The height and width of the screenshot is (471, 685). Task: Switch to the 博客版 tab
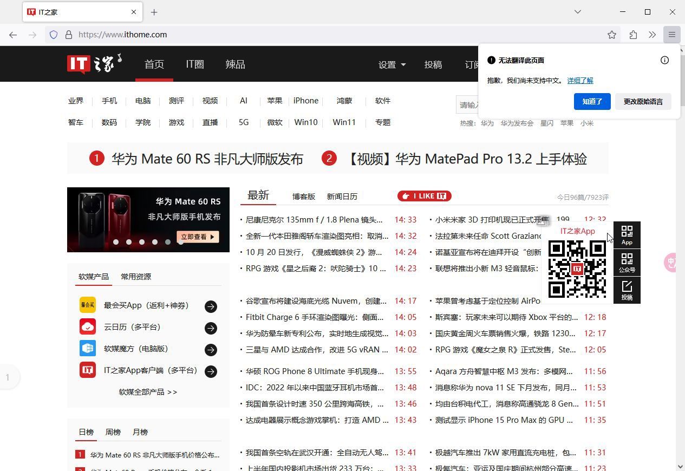click(304, 197)
